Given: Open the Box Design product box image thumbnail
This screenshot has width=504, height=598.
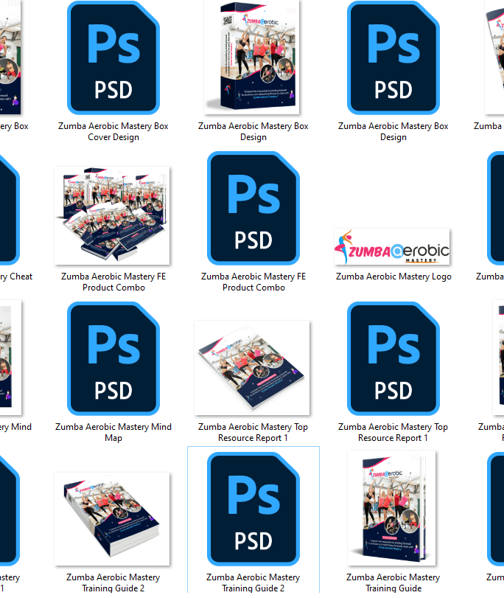Looking at the screenshot, I should (x=251, y=58).
